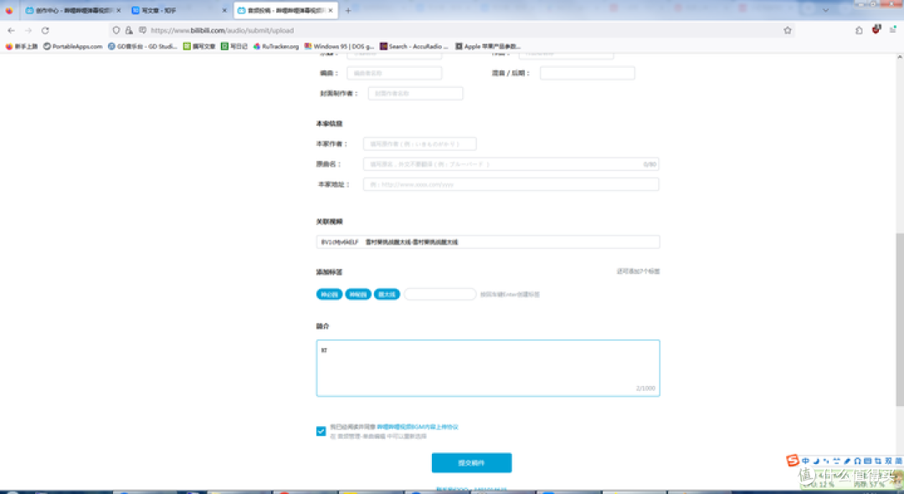Click the blue 提交稿件 submit button
Screen dimensions: 904x494
[471, 463]
